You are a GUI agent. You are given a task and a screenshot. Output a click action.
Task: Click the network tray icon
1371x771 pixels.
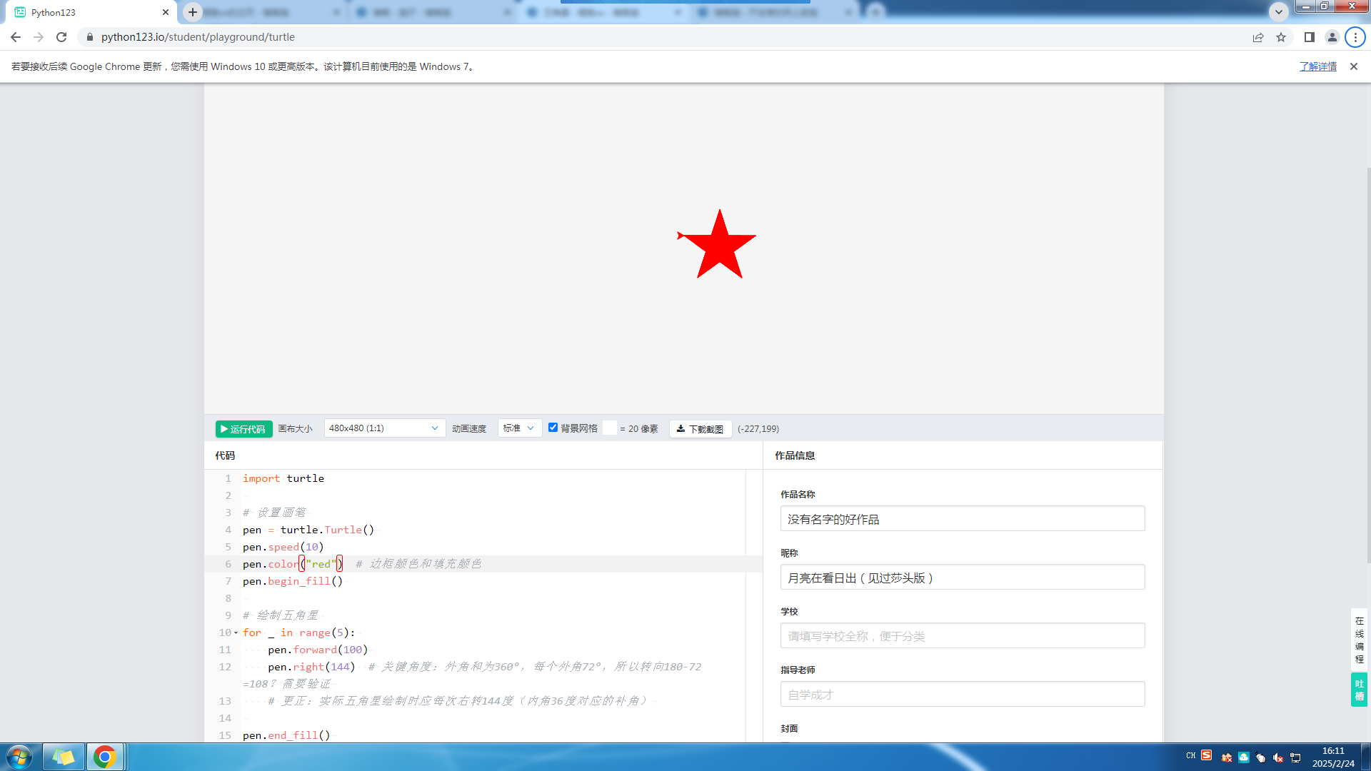(1295, 757)
